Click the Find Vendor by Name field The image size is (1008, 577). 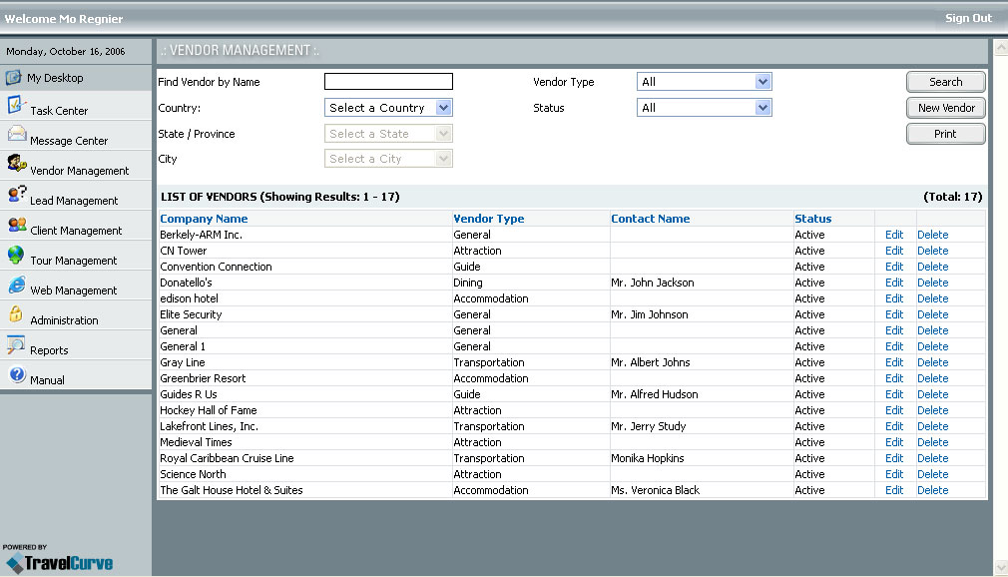388,81
